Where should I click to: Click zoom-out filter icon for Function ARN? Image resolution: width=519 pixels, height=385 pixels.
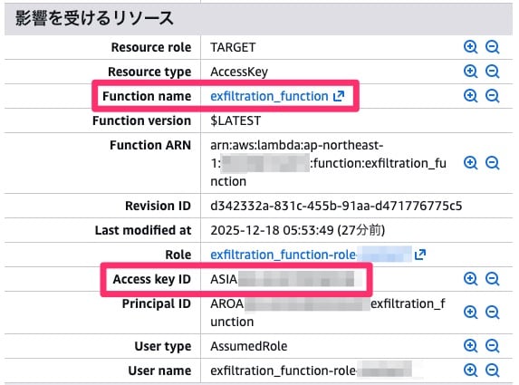point(492,163)
